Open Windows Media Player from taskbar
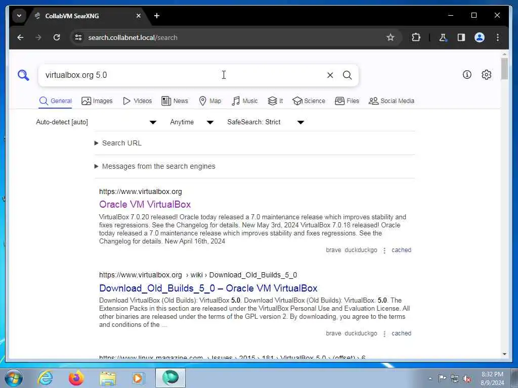 (x=138, y=378)
